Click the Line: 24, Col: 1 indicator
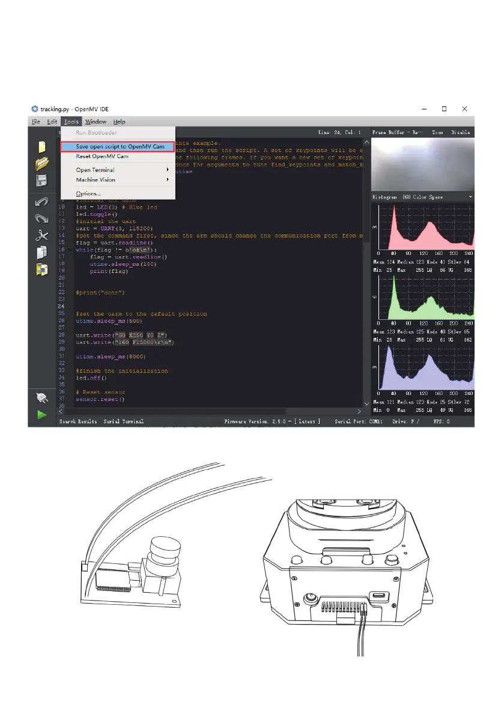504x716 pixels. [339, 132]
